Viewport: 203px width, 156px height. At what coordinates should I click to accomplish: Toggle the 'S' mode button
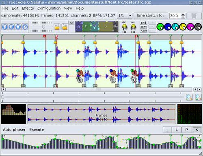pyautogui.click(x=197, y=130)
